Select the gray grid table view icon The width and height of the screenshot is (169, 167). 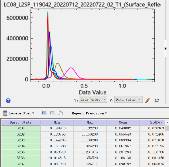52,113
